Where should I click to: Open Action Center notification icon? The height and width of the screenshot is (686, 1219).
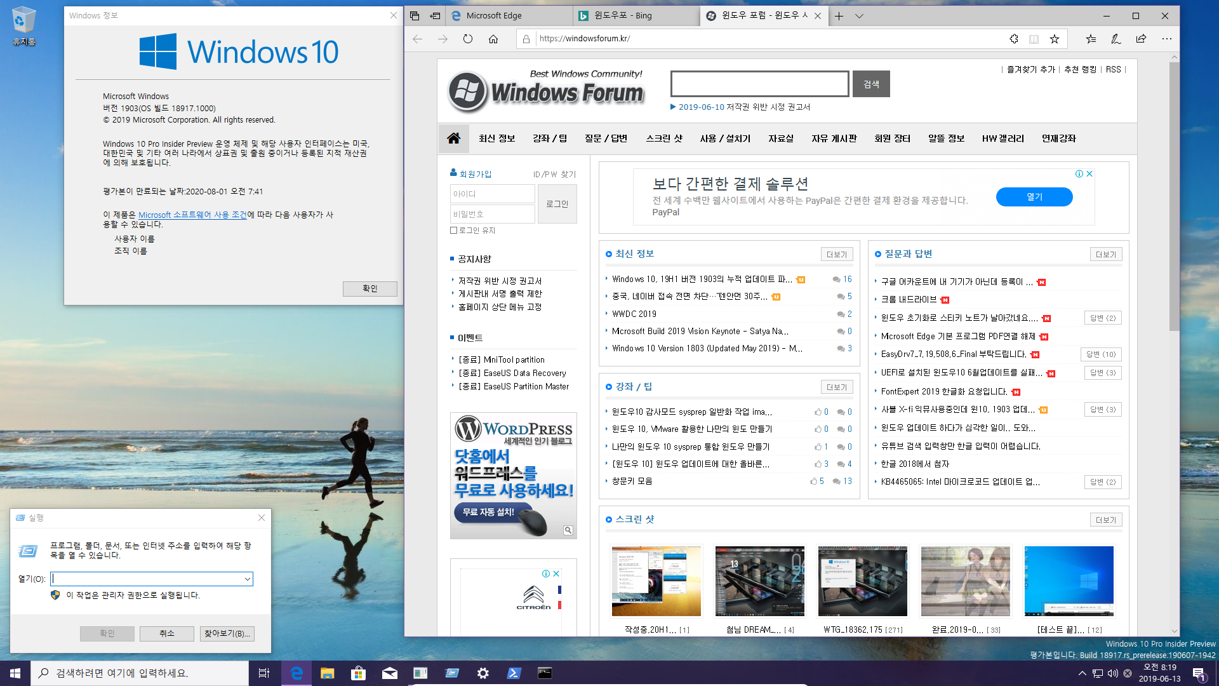coord(1199,673)
